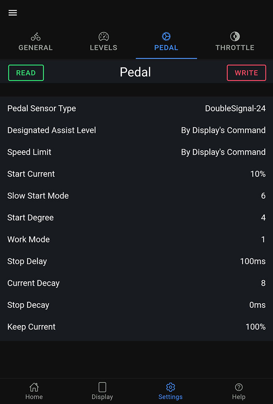
Task: Change Pedal Sensor Type DoubleSignal-24 value
Action: [235, 108]
